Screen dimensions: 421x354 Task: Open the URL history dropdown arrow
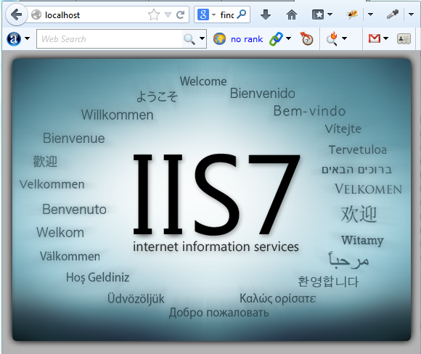coord(168,15)
